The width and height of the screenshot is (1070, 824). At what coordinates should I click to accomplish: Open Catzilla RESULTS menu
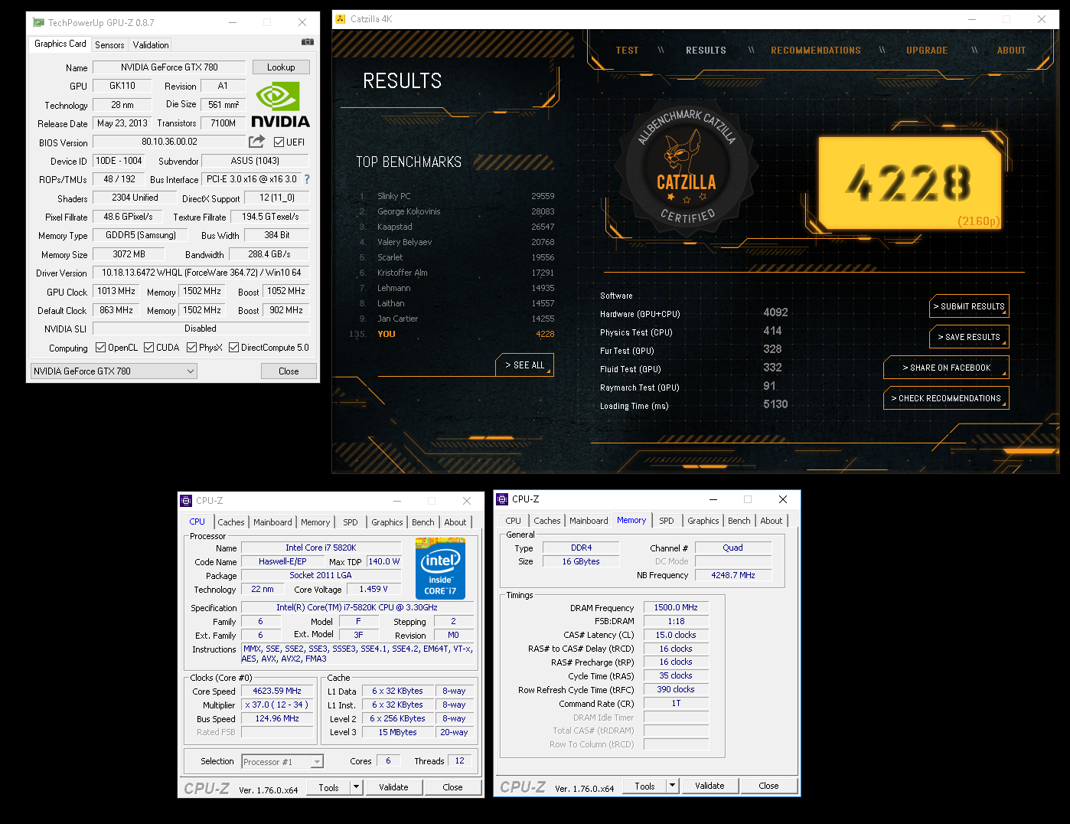706,51
